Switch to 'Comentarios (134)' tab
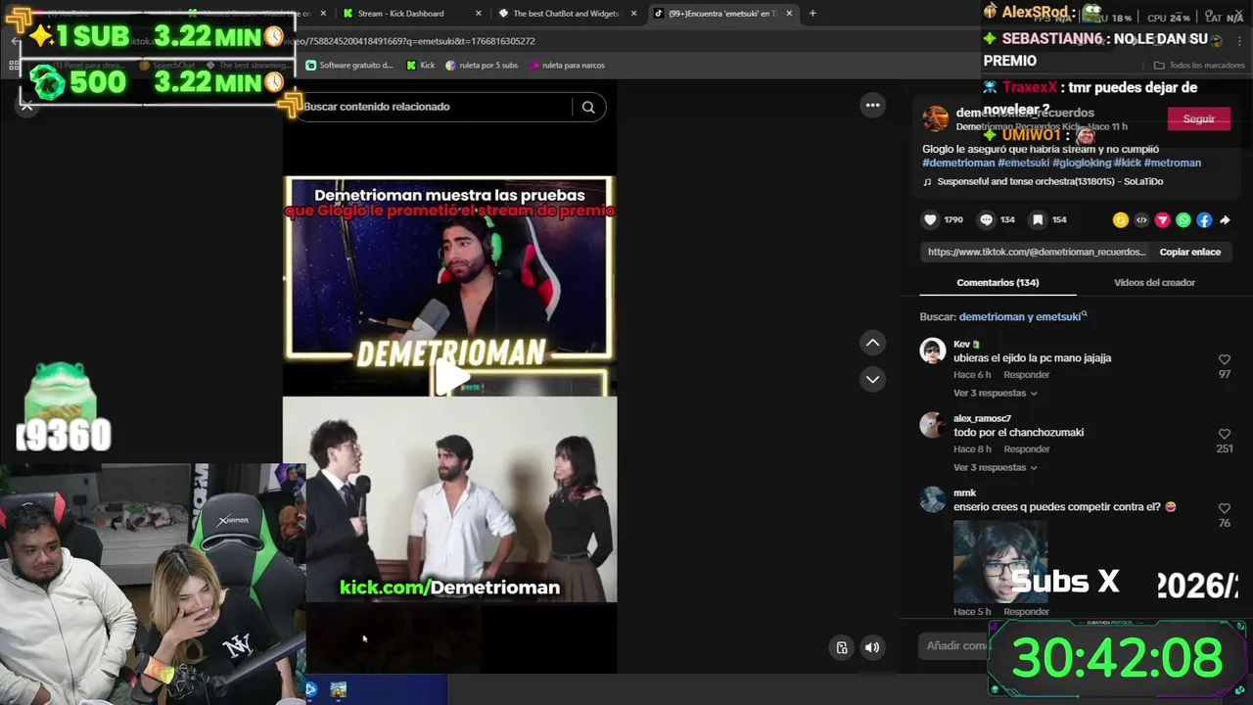The image size is (1253, 705). pos(998,282)
